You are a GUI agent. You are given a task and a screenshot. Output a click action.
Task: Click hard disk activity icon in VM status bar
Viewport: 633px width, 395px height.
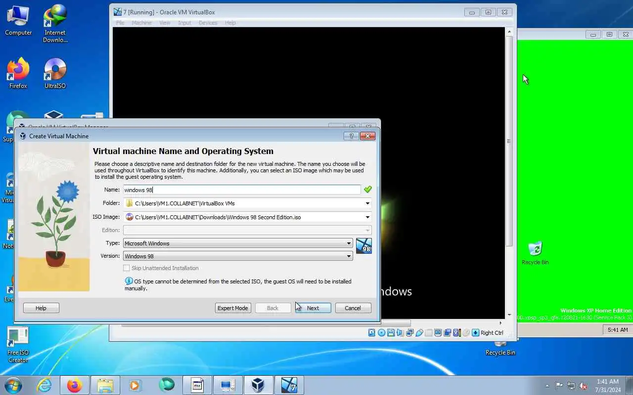372,333
